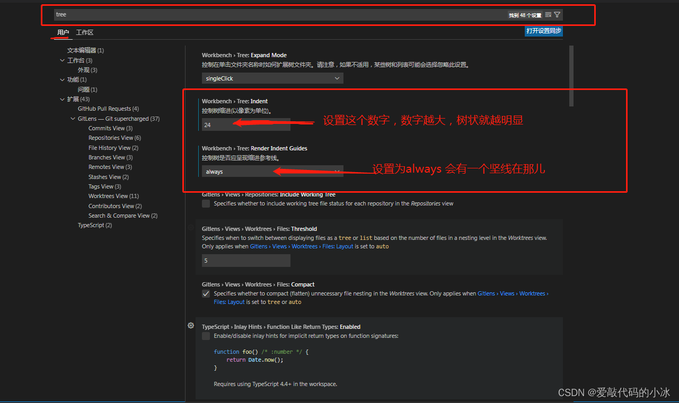Screen dimensions: 679x403
Task: Select Stashes View (2) category
Action: point(109,177)
